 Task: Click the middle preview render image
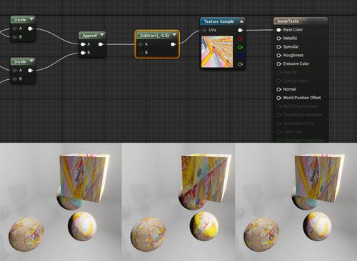pyautogui.click(x=178, y=202)
